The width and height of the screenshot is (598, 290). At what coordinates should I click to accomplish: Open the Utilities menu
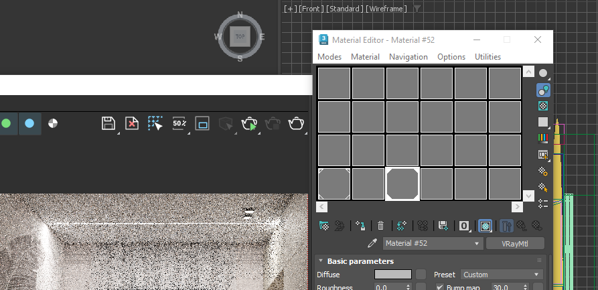pyautogui.click(x=488, y=57)
